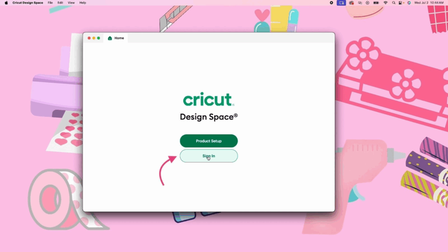Open the display mirroring menu bar icon
This screenshot has width=448, height=252.
[x=360, y=3]
